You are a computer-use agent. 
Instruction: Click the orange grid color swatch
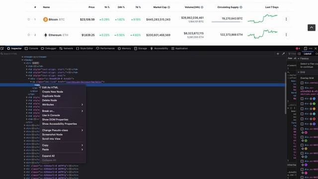coord(314,109)
